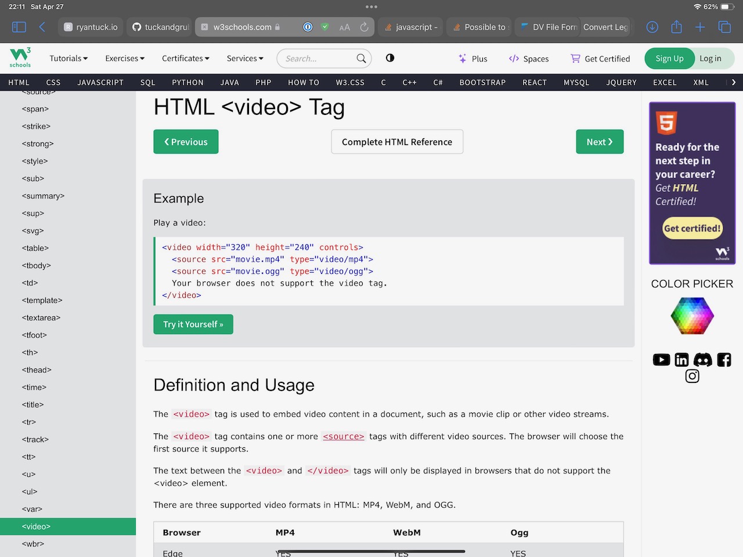
Task: Switch to the javascript browser tab
Action: (x=412, y=27)
